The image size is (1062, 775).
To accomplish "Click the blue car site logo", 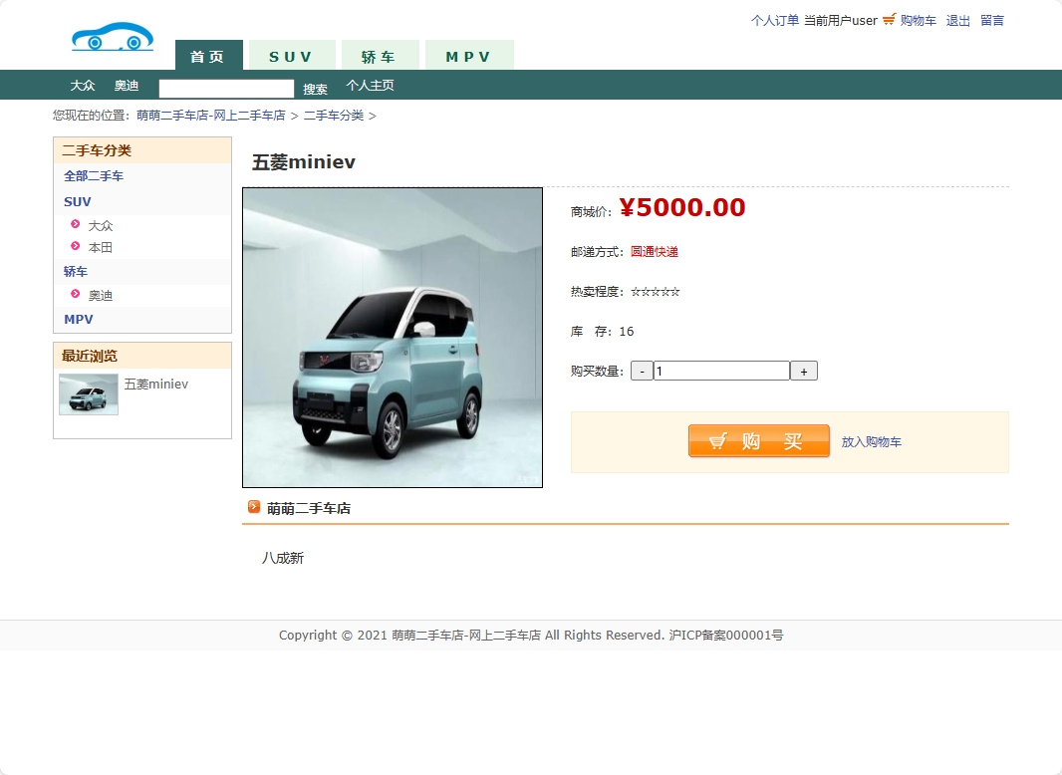I will point(113,37).
